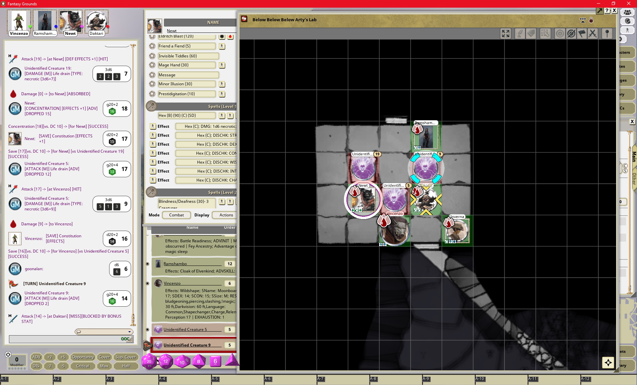Click the Eldritch Blast damage blood-drop icon

230,37
